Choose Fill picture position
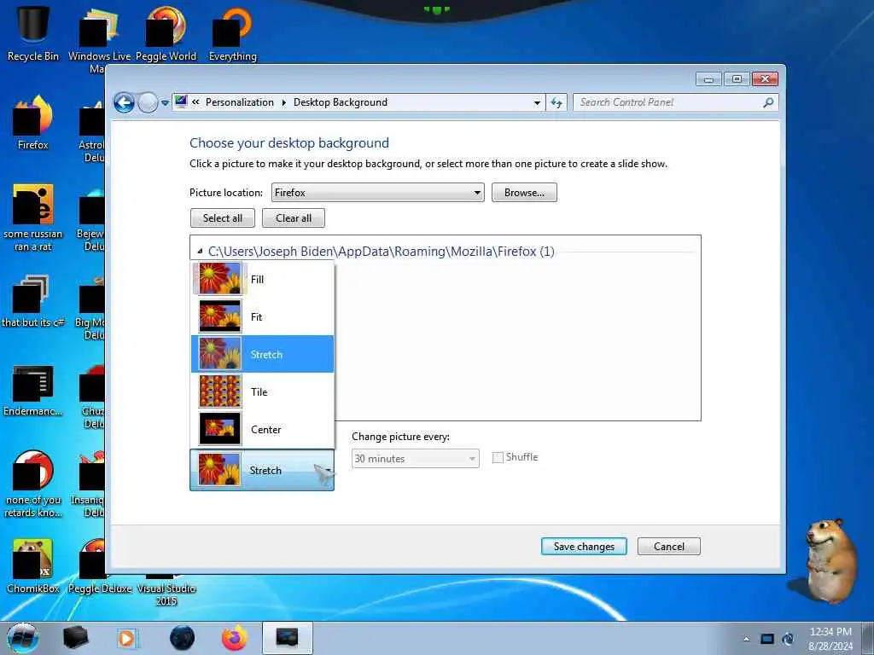The height and width of the screenshot is (655, 874). tap(263, 279)
